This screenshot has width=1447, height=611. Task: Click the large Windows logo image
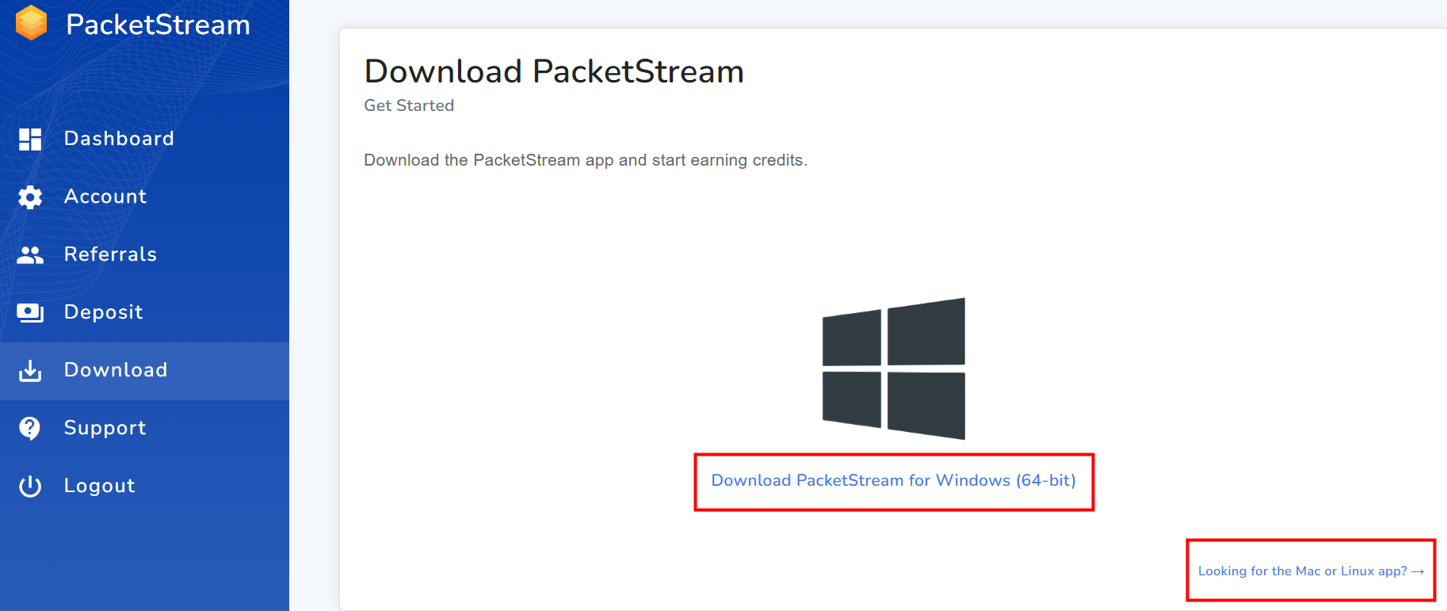pos(894,369)
